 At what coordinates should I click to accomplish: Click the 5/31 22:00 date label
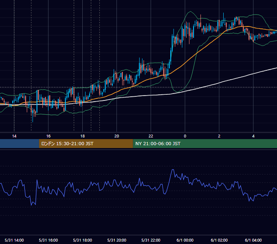(151, 240)
